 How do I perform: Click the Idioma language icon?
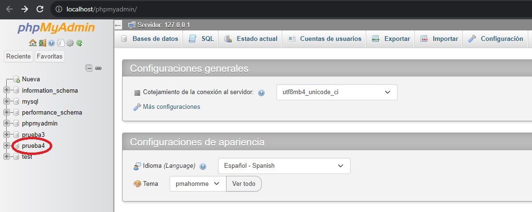click(137, 166)
